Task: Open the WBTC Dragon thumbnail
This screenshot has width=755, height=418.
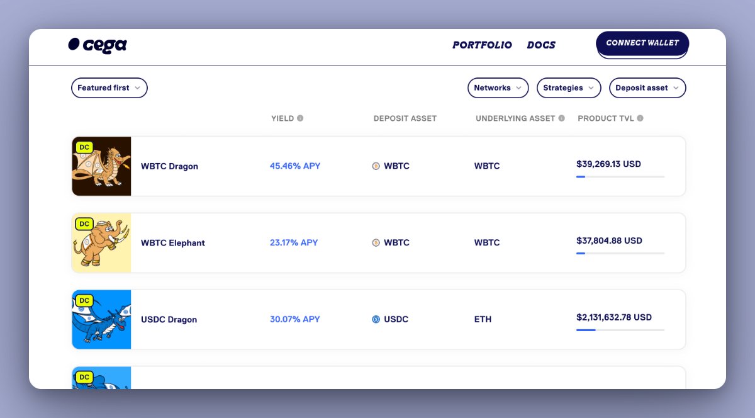Action: 101,166
